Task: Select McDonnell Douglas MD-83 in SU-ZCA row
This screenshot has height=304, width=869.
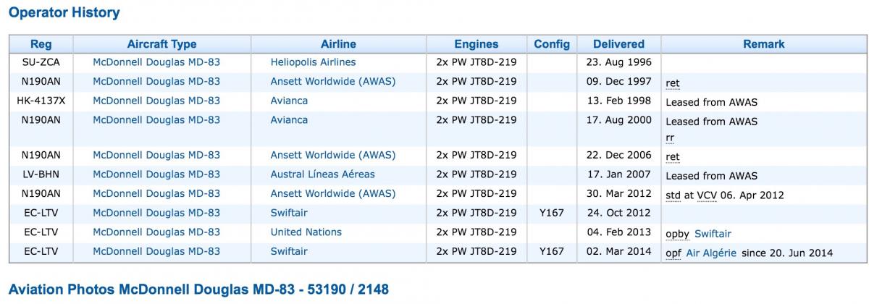Action: coord(156,62)
